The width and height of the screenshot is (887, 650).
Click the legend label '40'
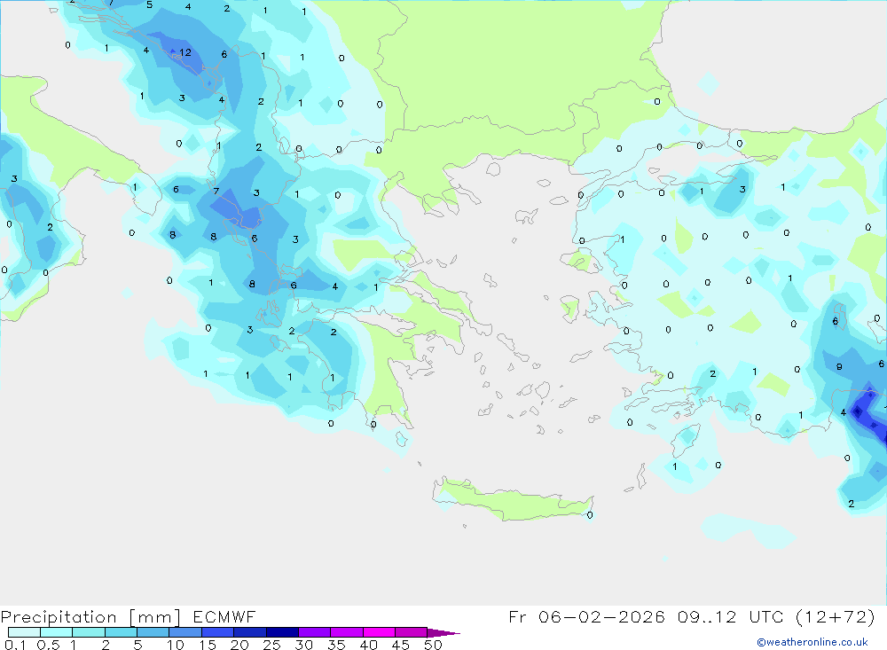(368, 645)
